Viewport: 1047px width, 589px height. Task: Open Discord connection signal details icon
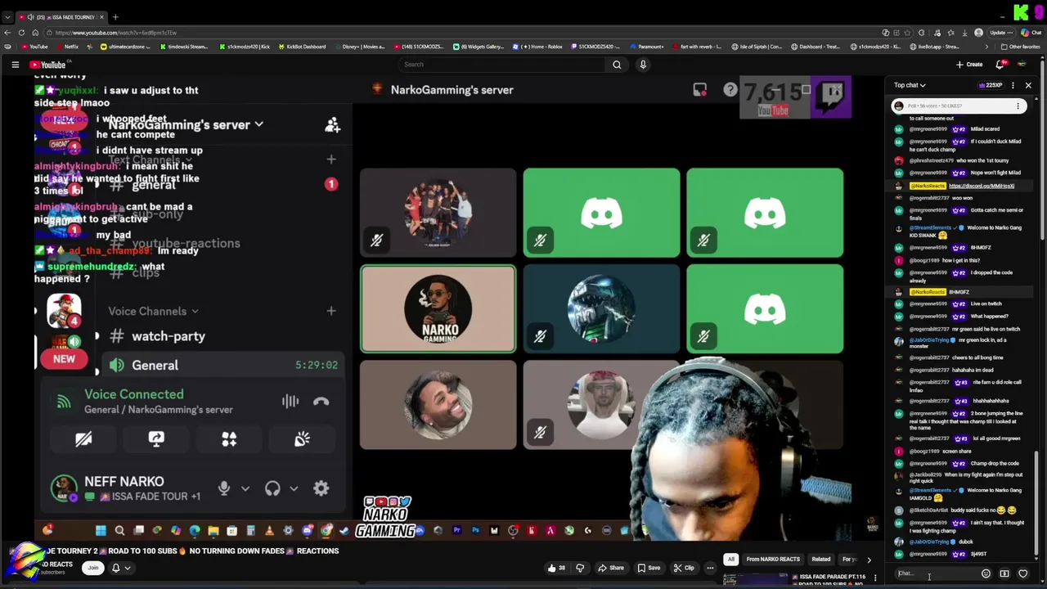tap(64, 402)
